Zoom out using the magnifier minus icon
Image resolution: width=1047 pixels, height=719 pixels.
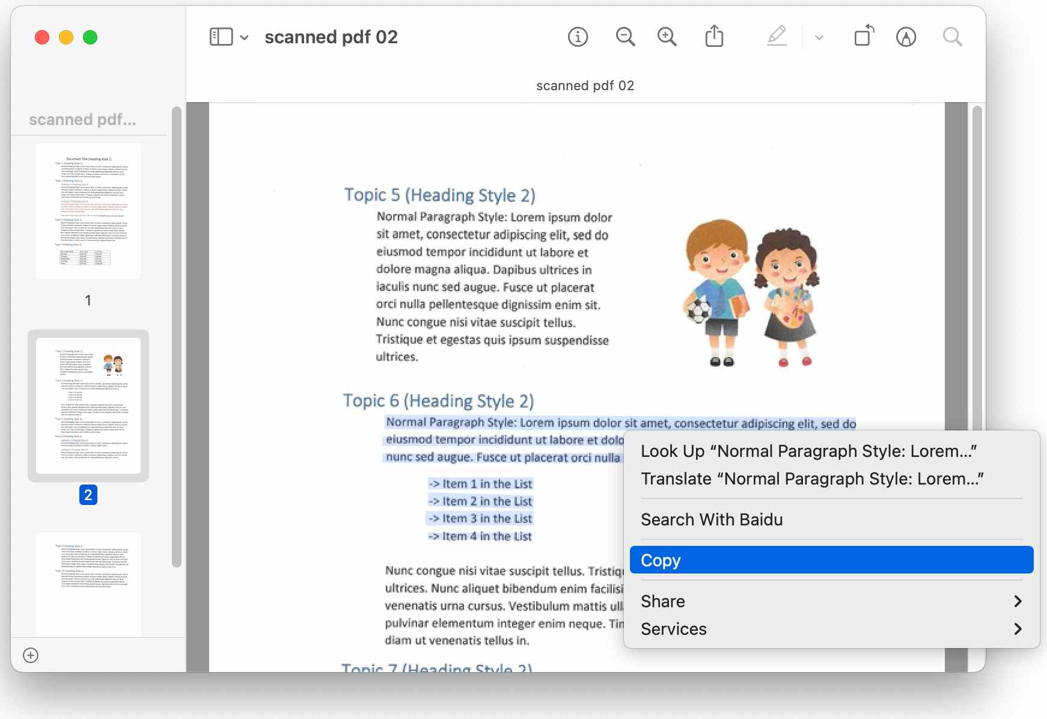[x=624, y=37]
